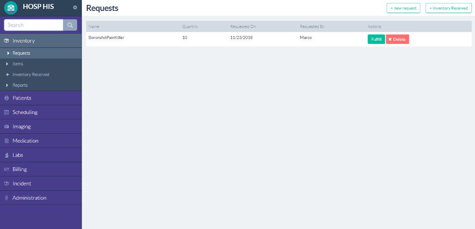Click the Actions column header
Image resolution: width=475 pixels, height=229 pixels.
point(374,27)
